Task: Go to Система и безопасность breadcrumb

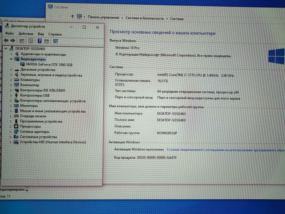Action: [145, 18]
